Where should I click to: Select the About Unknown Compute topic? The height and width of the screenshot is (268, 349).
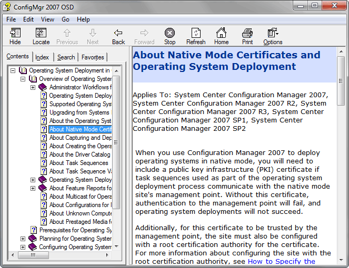pos(80,213)
